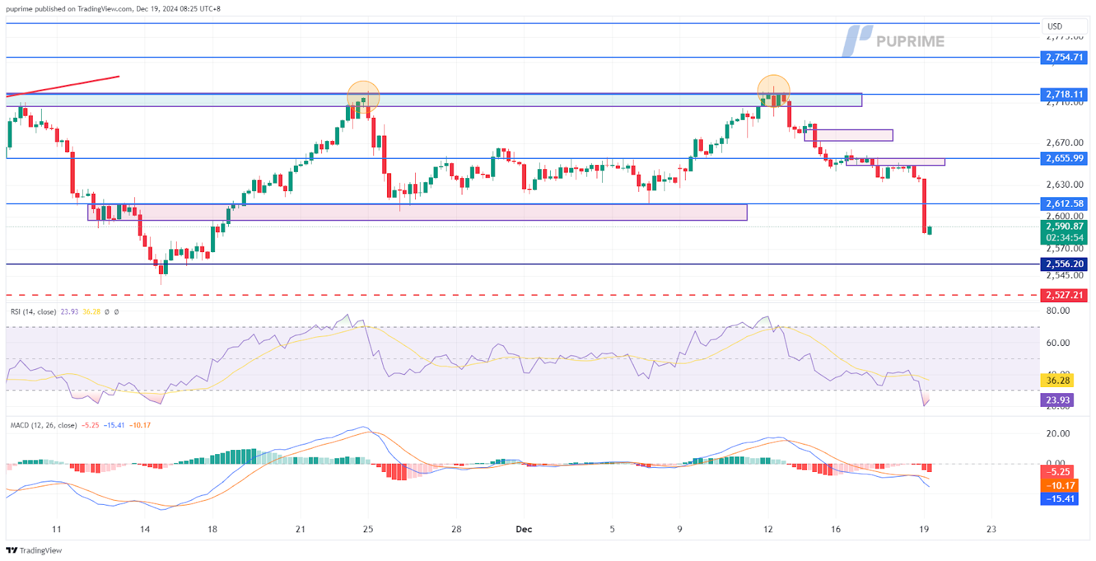1096x561 pixels.
Task: Click the MACD (12, 26, close) indicator title
Action: coord(43,425)
